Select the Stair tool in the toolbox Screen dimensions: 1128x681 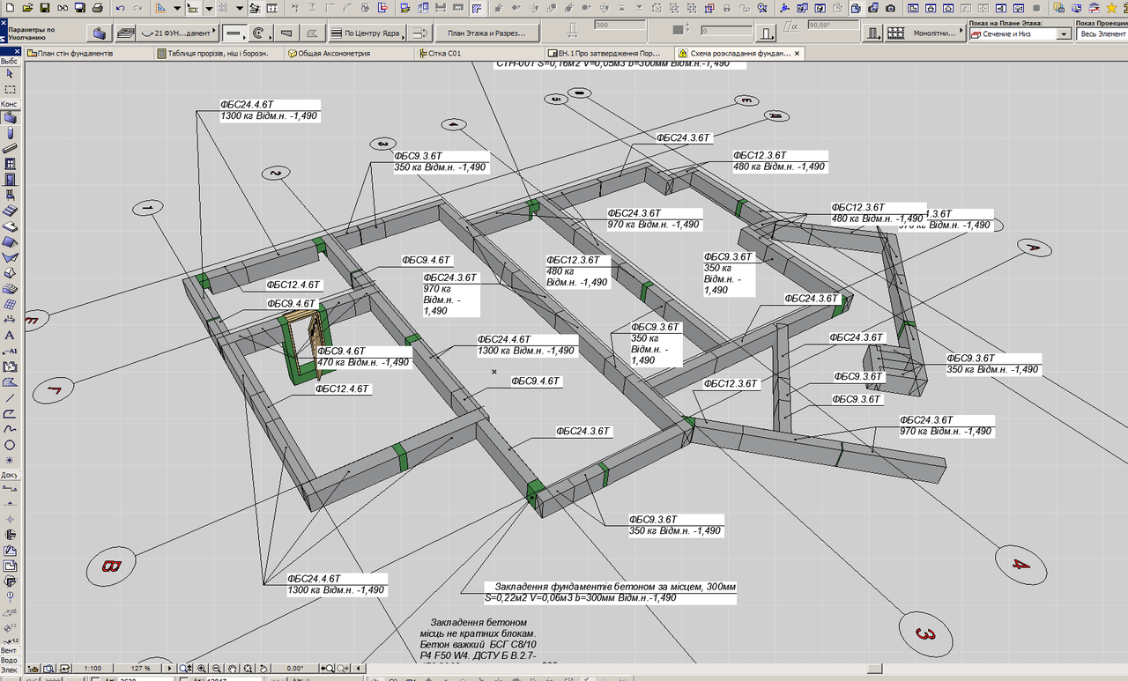click(x=10, y=211)
